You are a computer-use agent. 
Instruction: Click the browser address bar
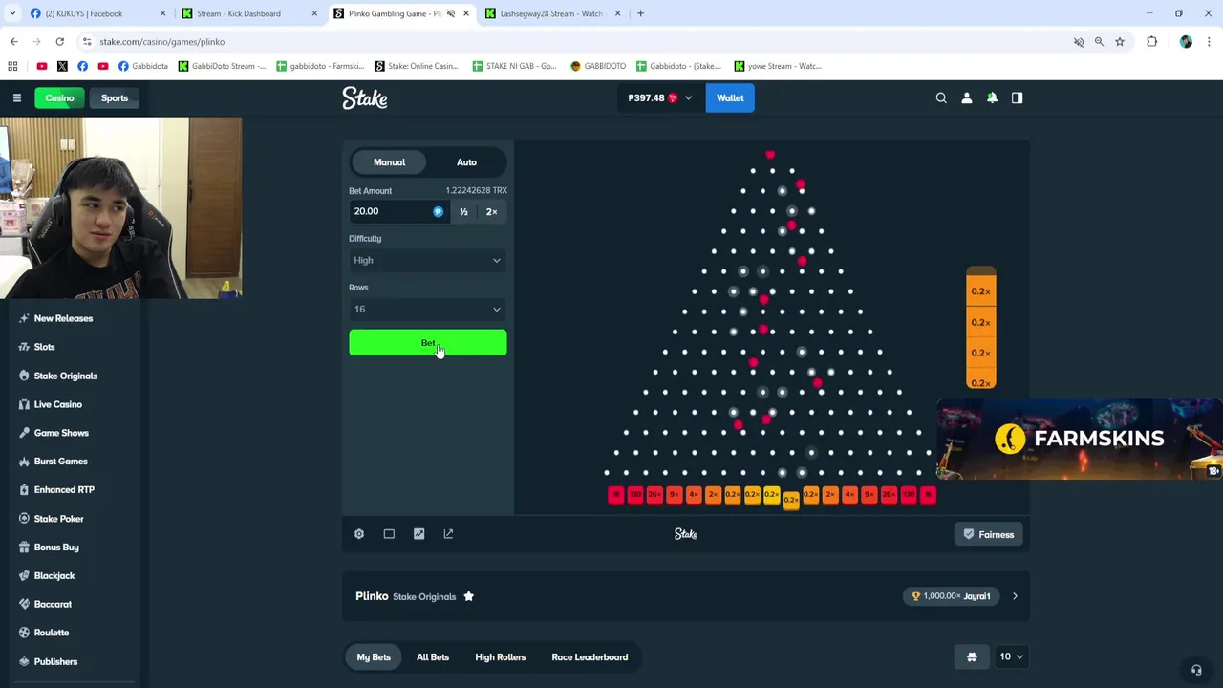[573, 42]
